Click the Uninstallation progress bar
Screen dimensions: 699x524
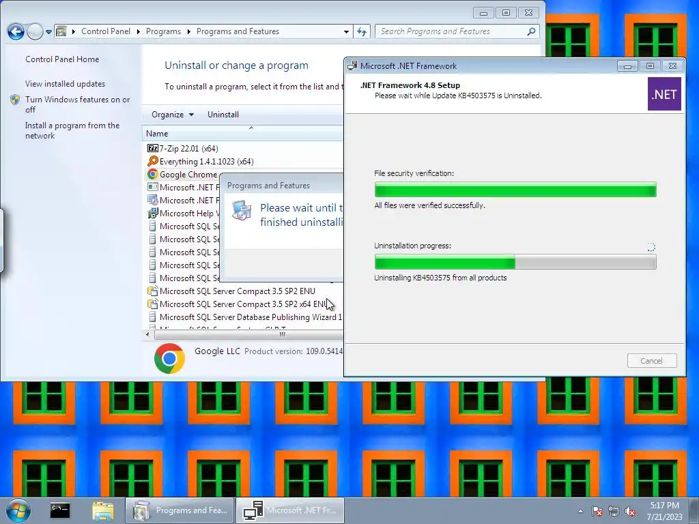click(515, 262)
